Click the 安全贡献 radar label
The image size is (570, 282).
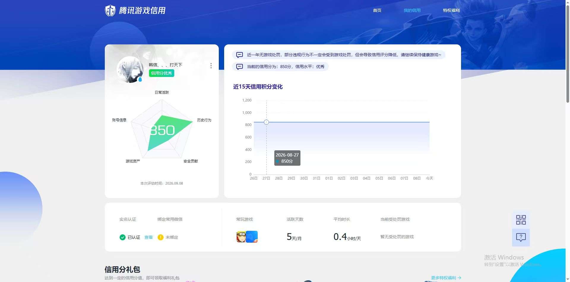(x=191, y=161)
